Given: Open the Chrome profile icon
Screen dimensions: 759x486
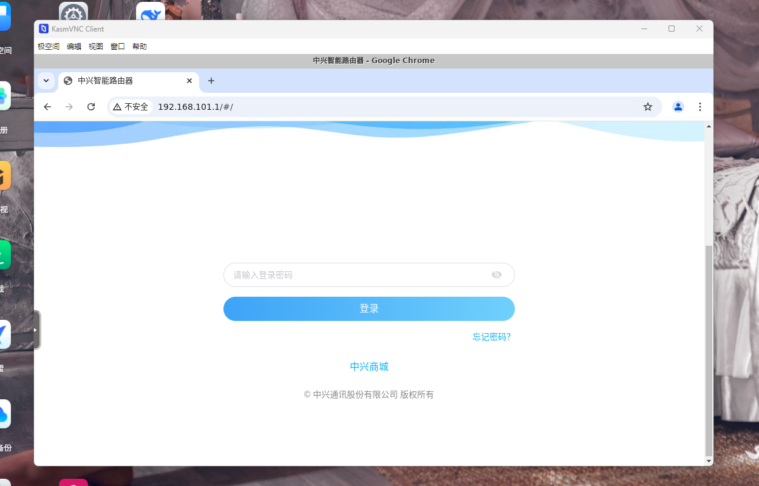Looking at the screenshot, I should pyautogui.click(x=678, y=107).
